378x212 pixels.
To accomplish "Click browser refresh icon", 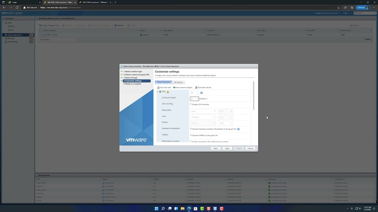I will [x=17, y=7].
